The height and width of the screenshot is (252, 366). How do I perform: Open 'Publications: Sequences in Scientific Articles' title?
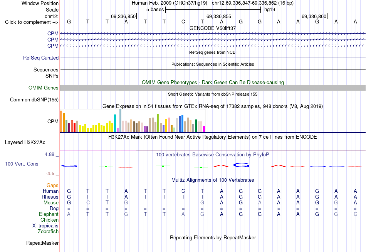pyautogui.click(x=213, y=64)
